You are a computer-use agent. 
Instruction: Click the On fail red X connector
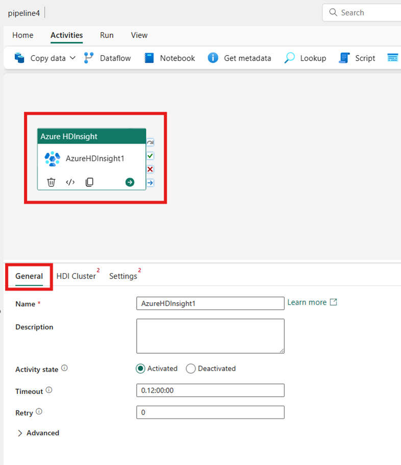[x=151, y=169]
